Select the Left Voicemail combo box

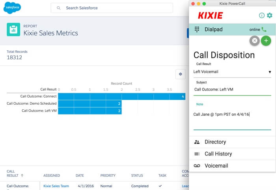232,72
